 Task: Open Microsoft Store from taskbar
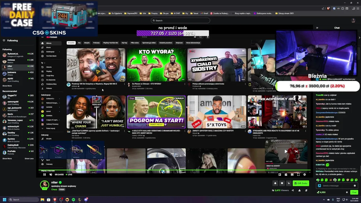tap(49, 200)
